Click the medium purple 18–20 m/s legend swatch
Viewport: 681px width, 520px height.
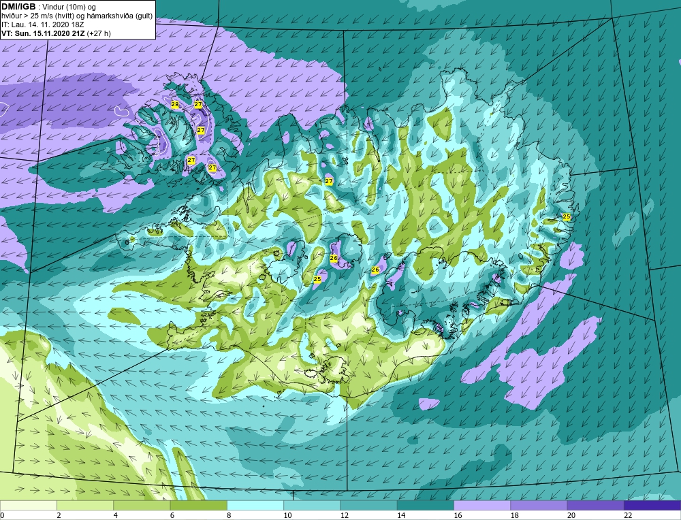click(x=539, y=505)
